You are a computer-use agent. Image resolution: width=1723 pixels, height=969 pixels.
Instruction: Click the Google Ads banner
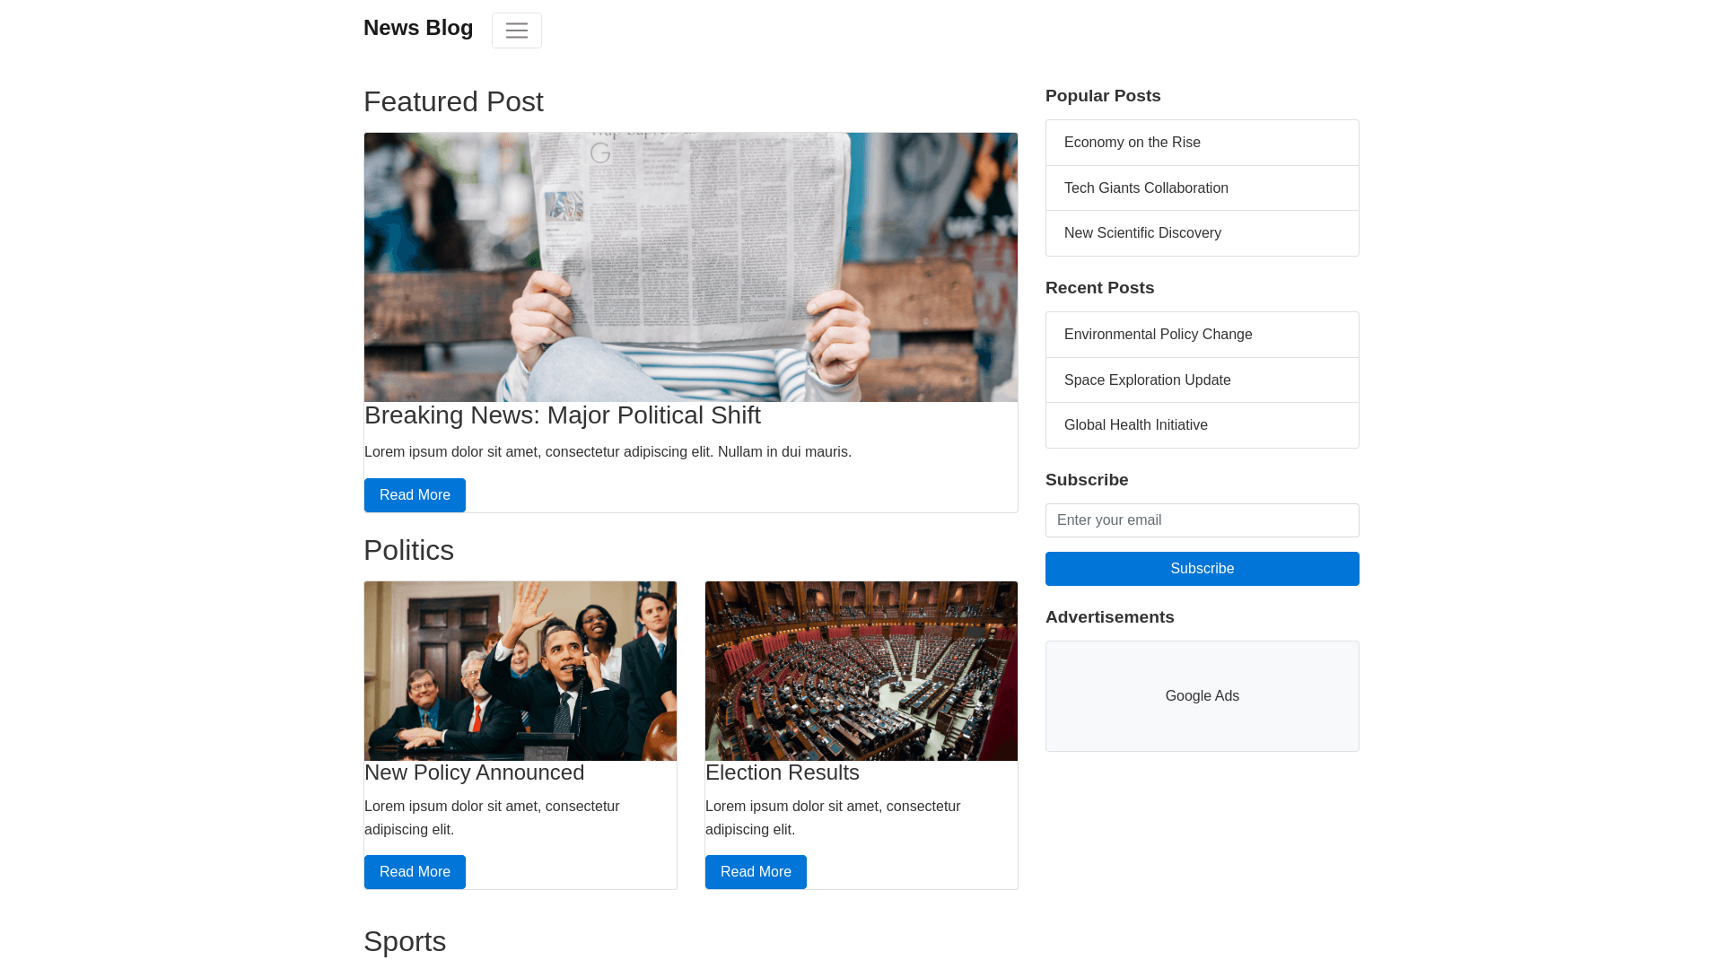pos(1202,696)
